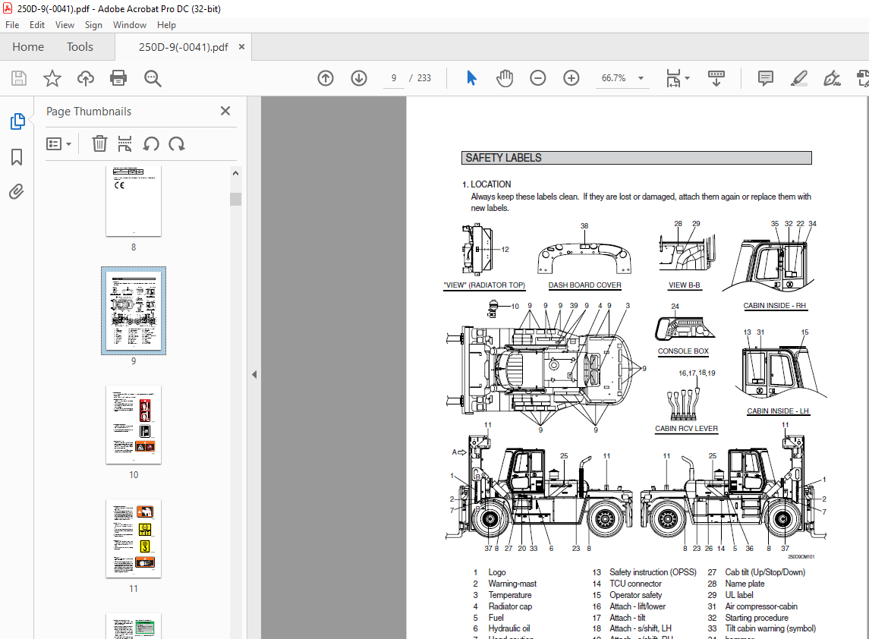Open the Find text search tool
The width and height of the screenshot is (869, 639).
153,78
